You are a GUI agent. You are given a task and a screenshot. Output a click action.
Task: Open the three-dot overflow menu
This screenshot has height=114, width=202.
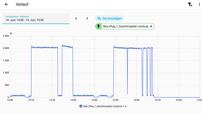click(199, 4)
